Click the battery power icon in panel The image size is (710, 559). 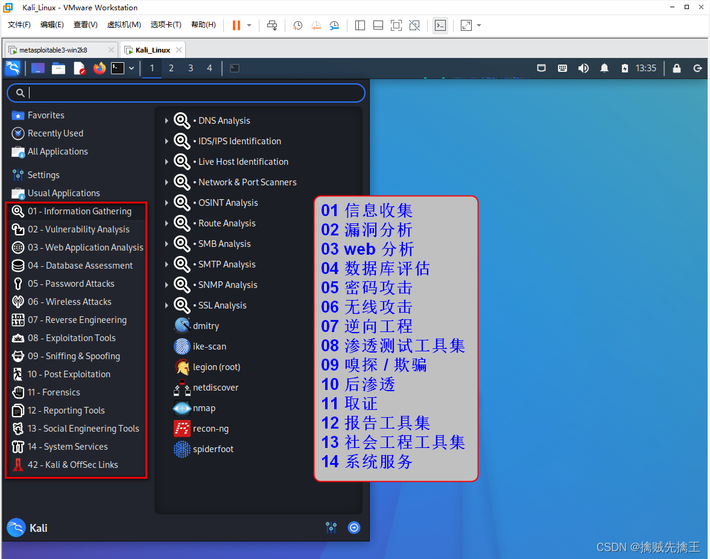[x=625, y=68]
